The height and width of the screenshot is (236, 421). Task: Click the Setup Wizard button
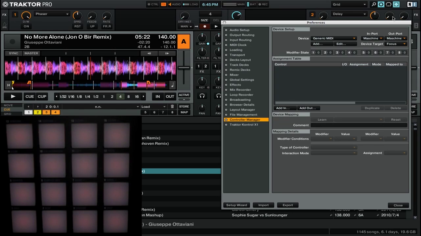pos(236,205)
